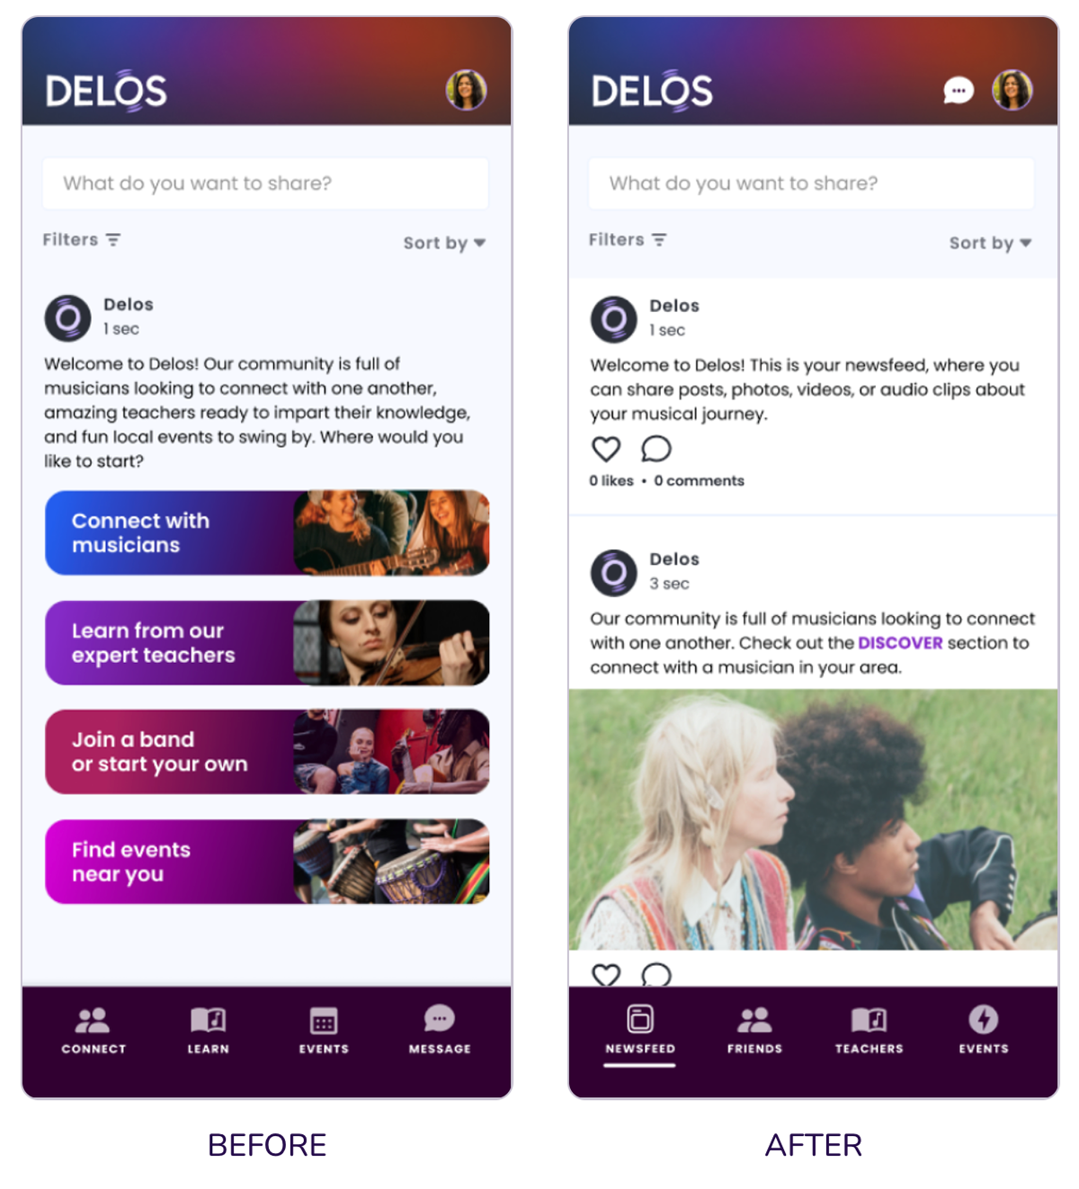Open Filters in the After screen
Screen dimensions: 1079x1189
pos(628,240)
